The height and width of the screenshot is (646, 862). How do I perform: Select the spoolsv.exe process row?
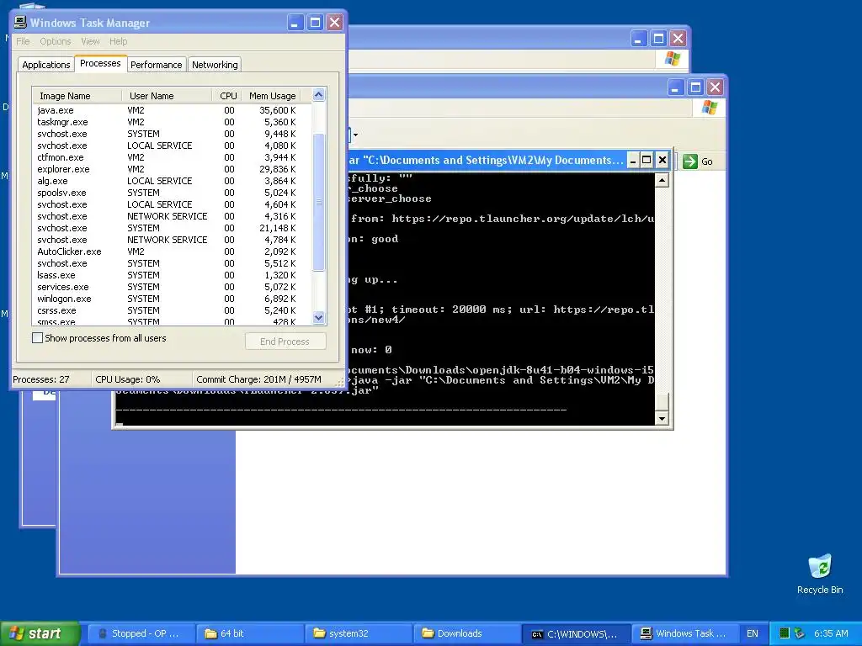point(172,193)
